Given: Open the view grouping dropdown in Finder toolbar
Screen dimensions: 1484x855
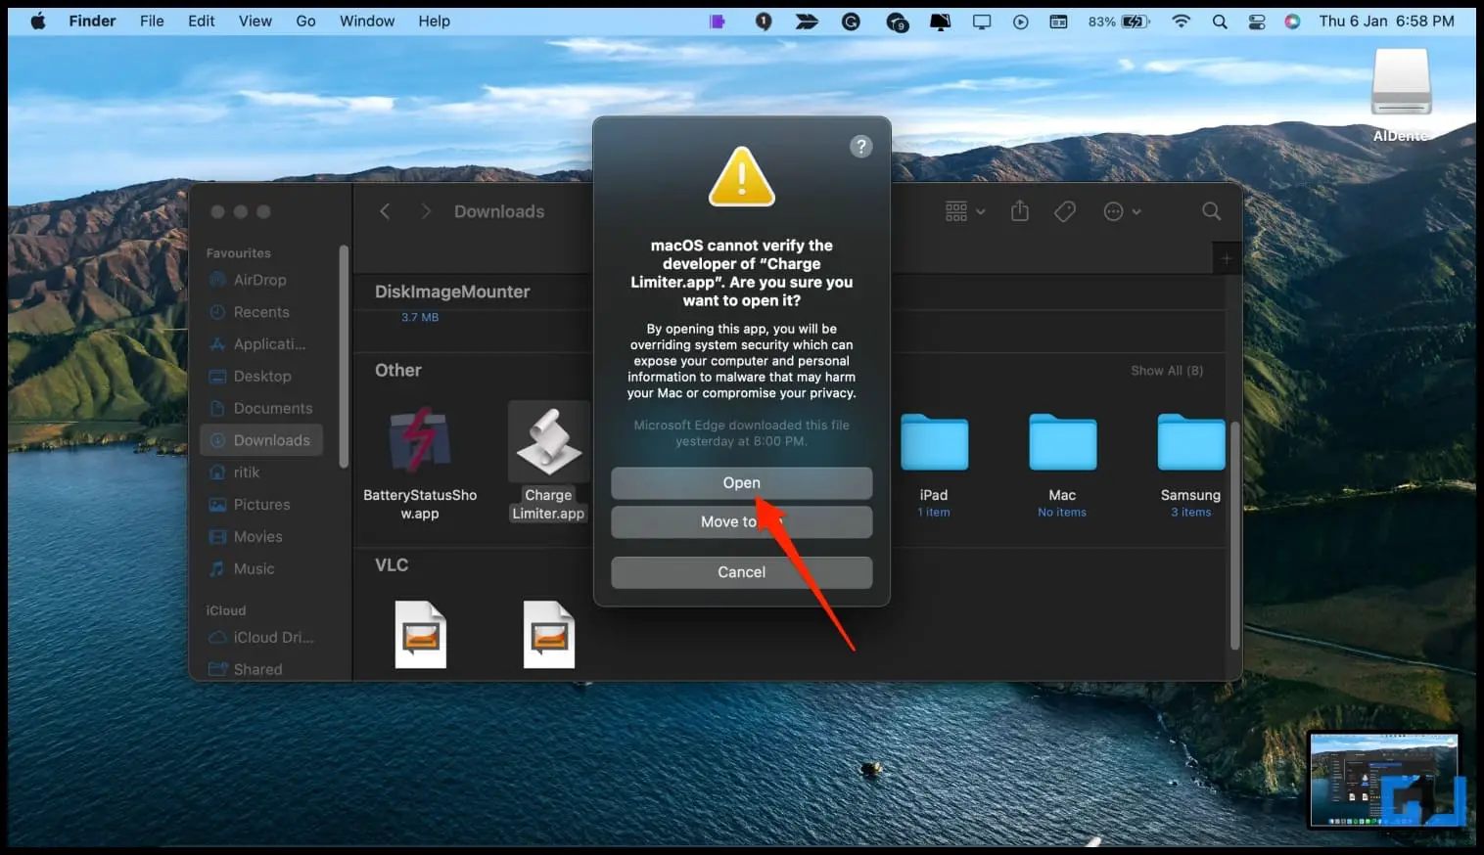Looking at the screenshot, I should tap(965, 211).
